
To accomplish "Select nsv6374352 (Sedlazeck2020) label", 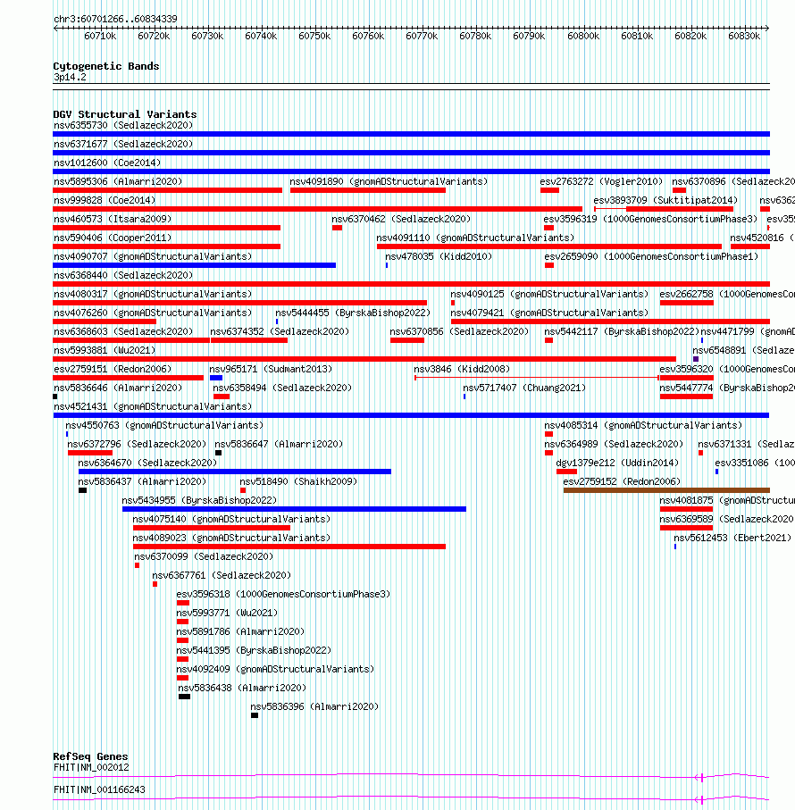I will coord(280,331).
